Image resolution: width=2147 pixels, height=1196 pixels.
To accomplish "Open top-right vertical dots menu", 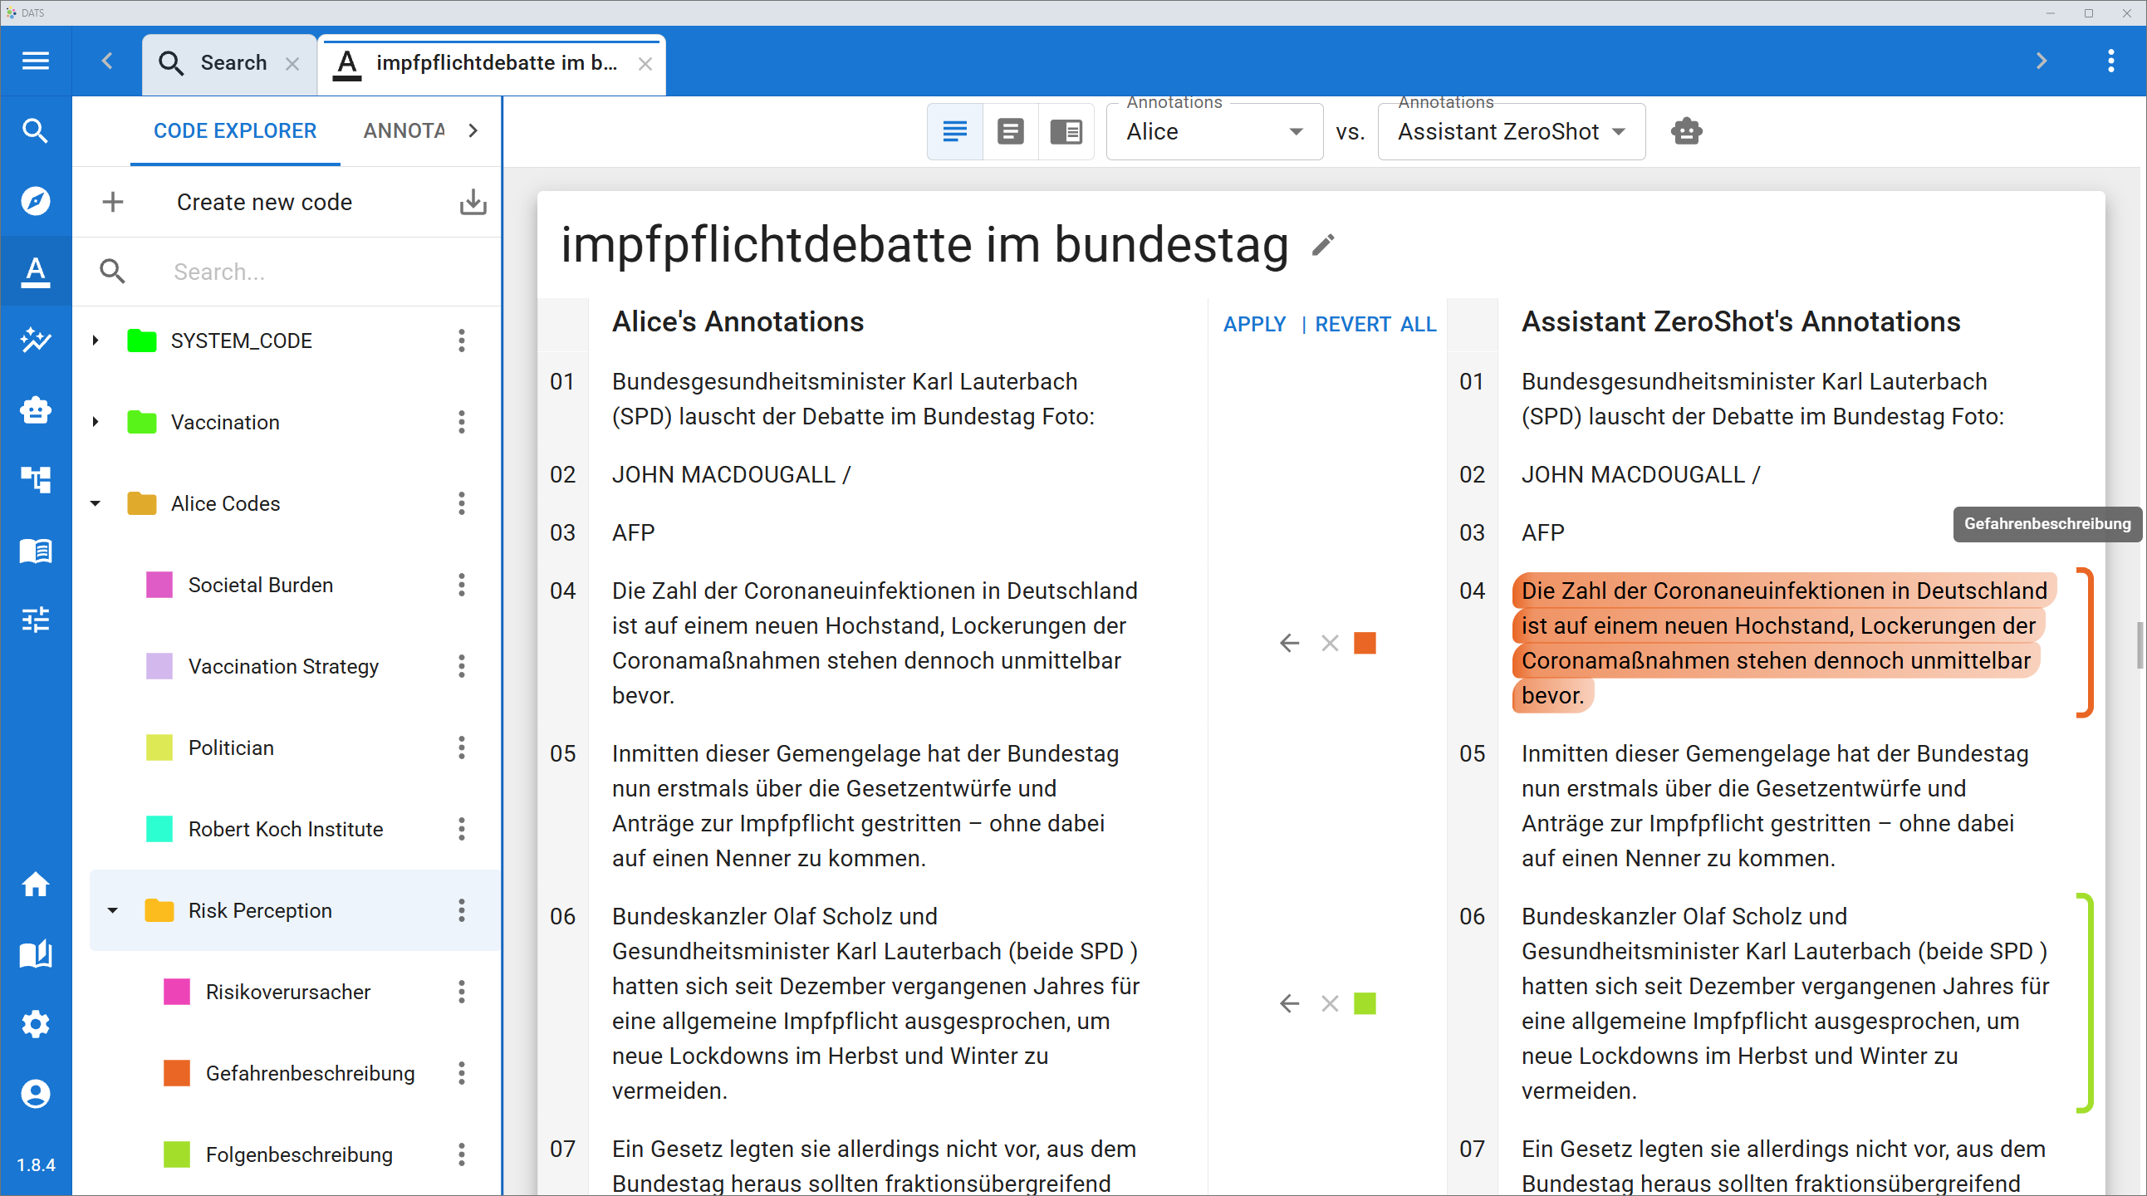I will point(2110,61).
